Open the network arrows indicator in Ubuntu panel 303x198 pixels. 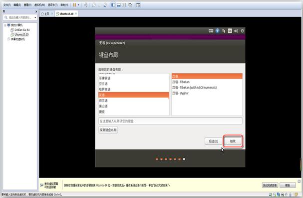tap(224, 31)
